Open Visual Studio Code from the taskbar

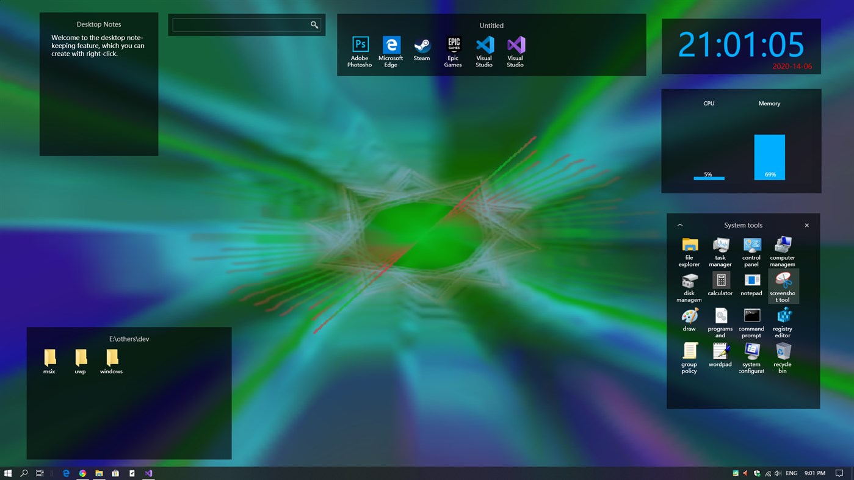point(148,473)
